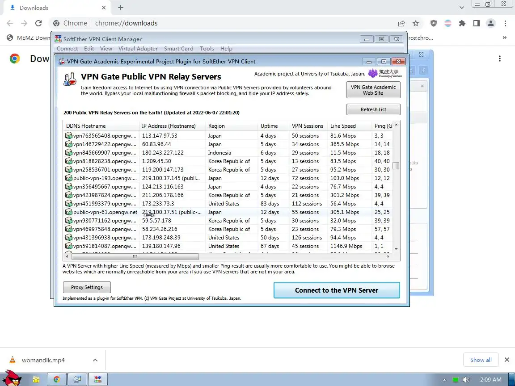Image resolution: width=515 pixels, height=386 pixels.
Task: Click MEMZ Down bookmark in bookmarks bar
Action: tap(29, 38)
